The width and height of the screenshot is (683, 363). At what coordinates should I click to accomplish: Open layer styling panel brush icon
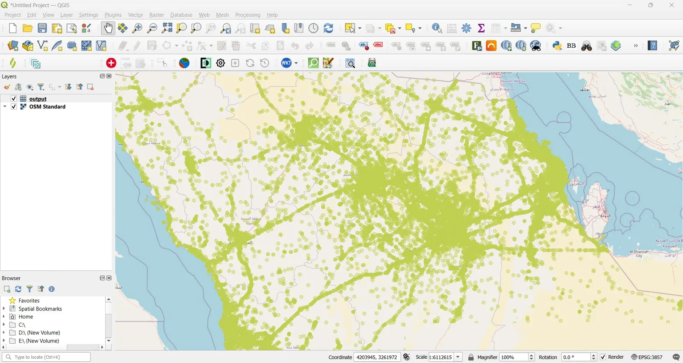[x=7, y=87]
